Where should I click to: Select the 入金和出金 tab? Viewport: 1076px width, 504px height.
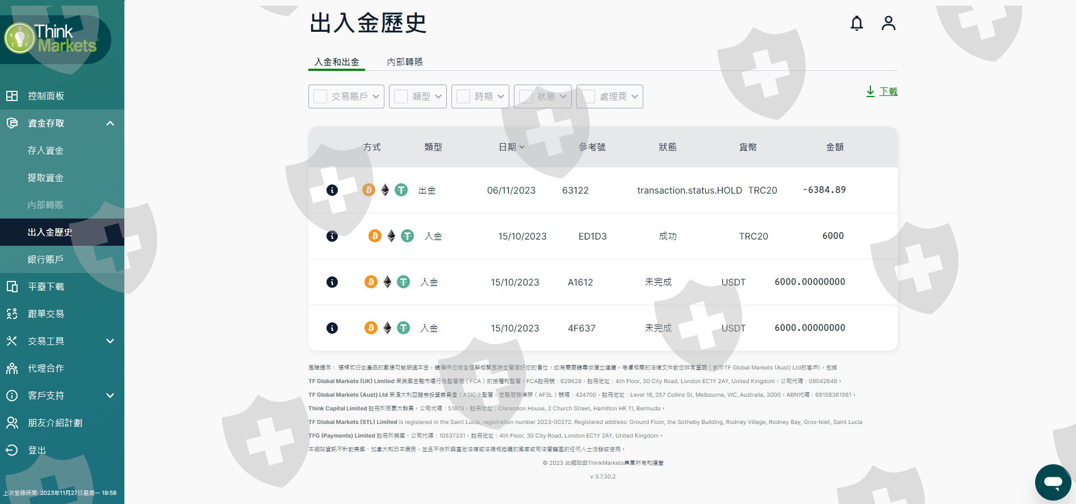tap(337, 62)
